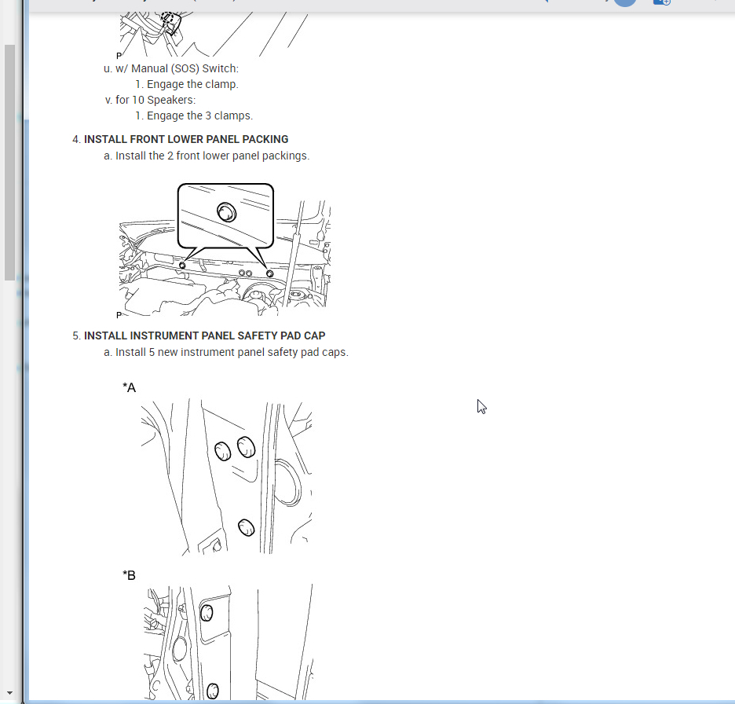Click the '*B' figure label

point(130,575)
